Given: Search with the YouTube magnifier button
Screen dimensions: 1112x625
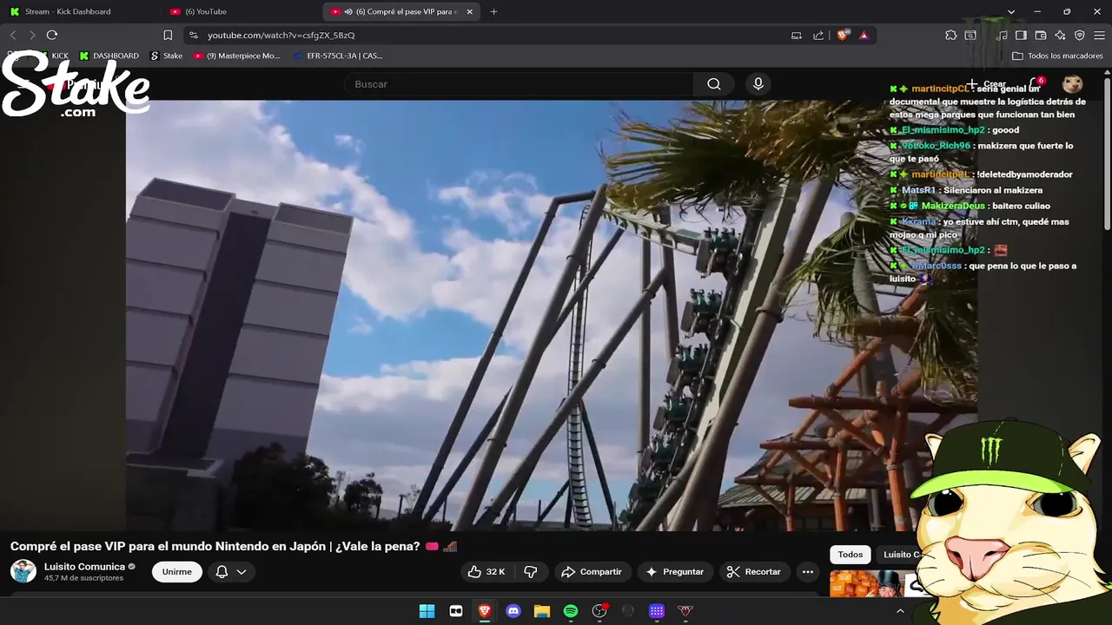Looking at the screenshot, I should tap(714, 84).
